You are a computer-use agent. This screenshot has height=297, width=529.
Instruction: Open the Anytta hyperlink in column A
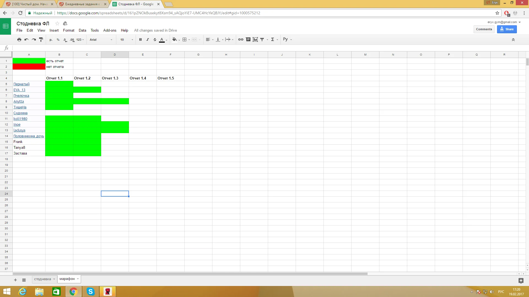pos(19,101)
